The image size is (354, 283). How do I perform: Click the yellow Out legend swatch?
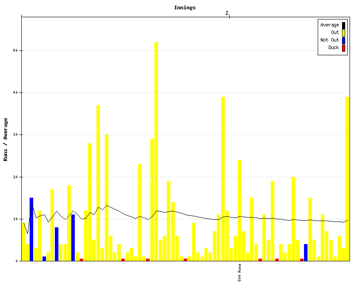pos(343,33)
